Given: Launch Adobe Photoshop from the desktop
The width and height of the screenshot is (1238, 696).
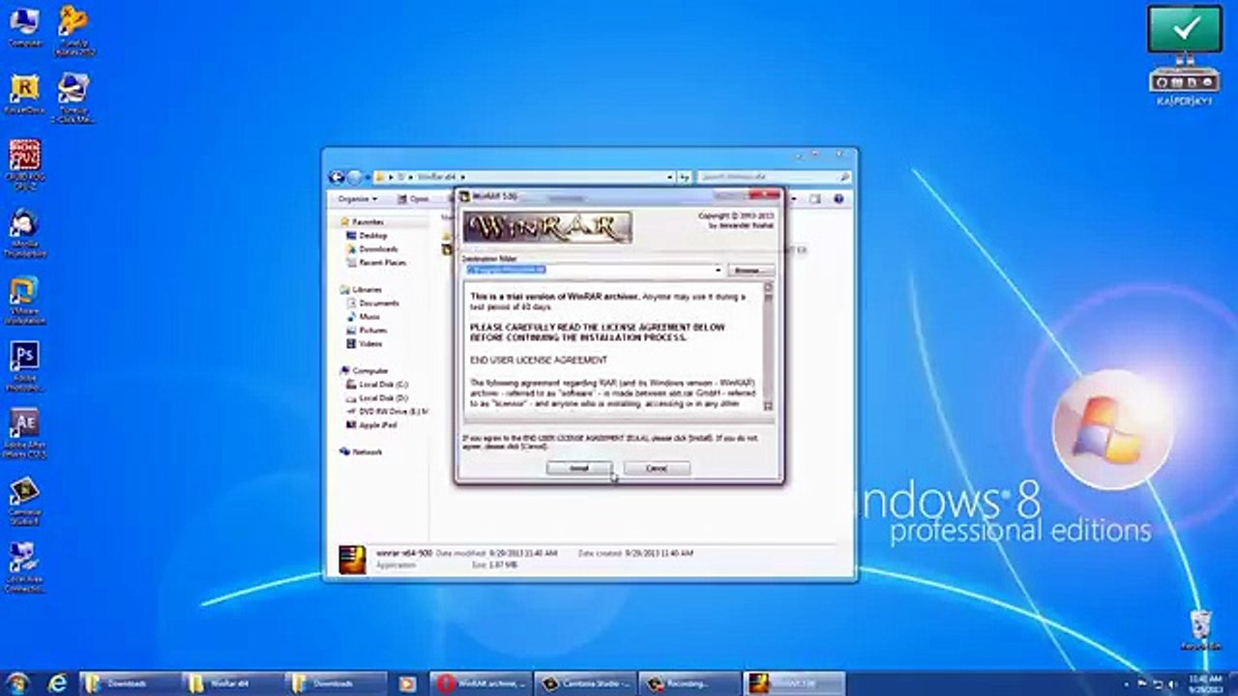Looking at the screenshot, I should (24, 367).
